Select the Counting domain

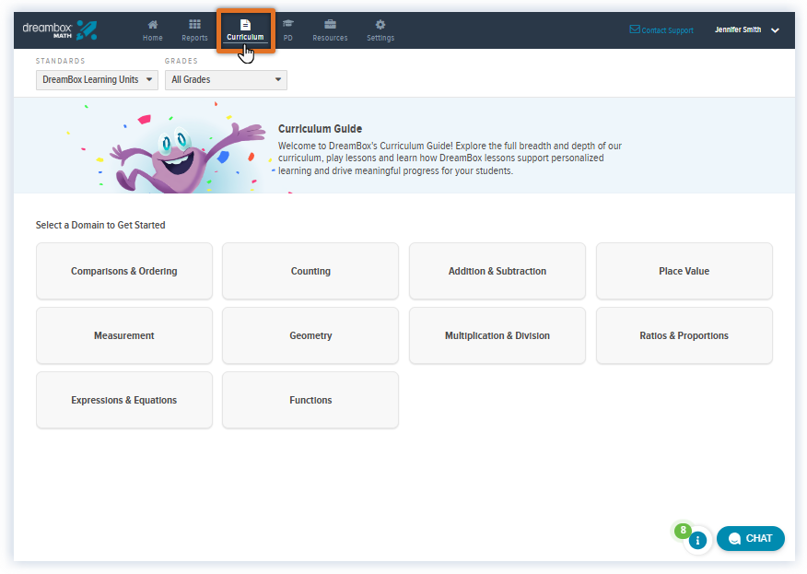click(x=310, y=271)
